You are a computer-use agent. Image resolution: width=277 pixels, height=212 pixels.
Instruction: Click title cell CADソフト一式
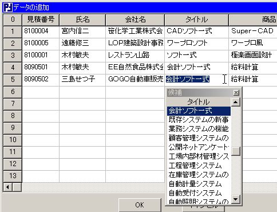click(x=196, y=32)
